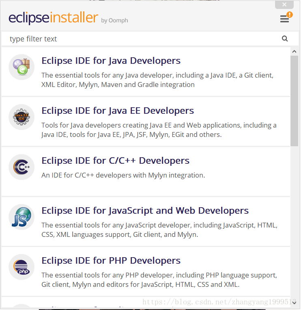
Task: Click the JavaScript developer description text
Action: 159,230
